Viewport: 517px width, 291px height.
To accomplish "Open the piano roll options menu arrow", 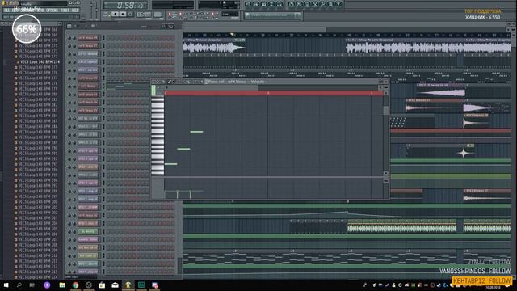I will point(154,82).
